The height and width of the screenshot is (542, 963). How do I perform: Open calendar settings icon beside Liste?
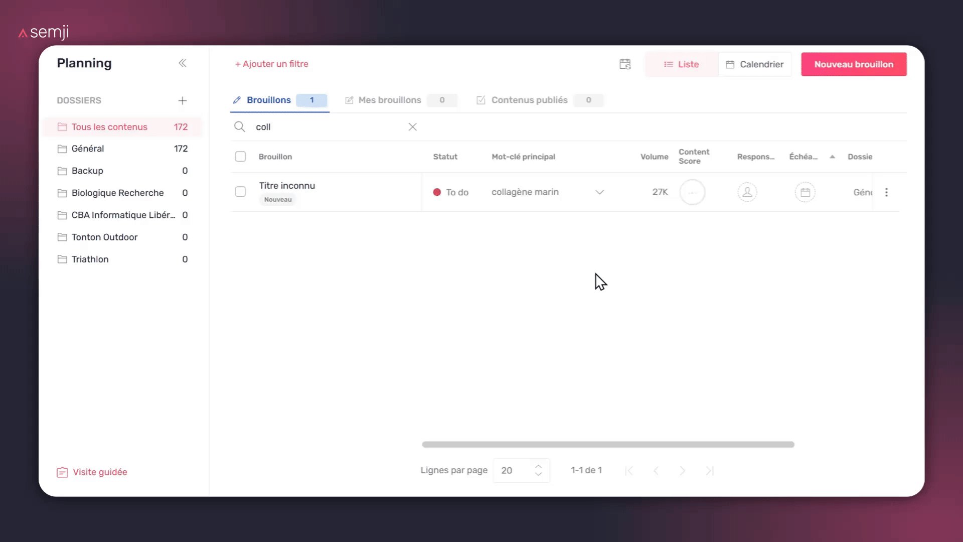point(625,64)
